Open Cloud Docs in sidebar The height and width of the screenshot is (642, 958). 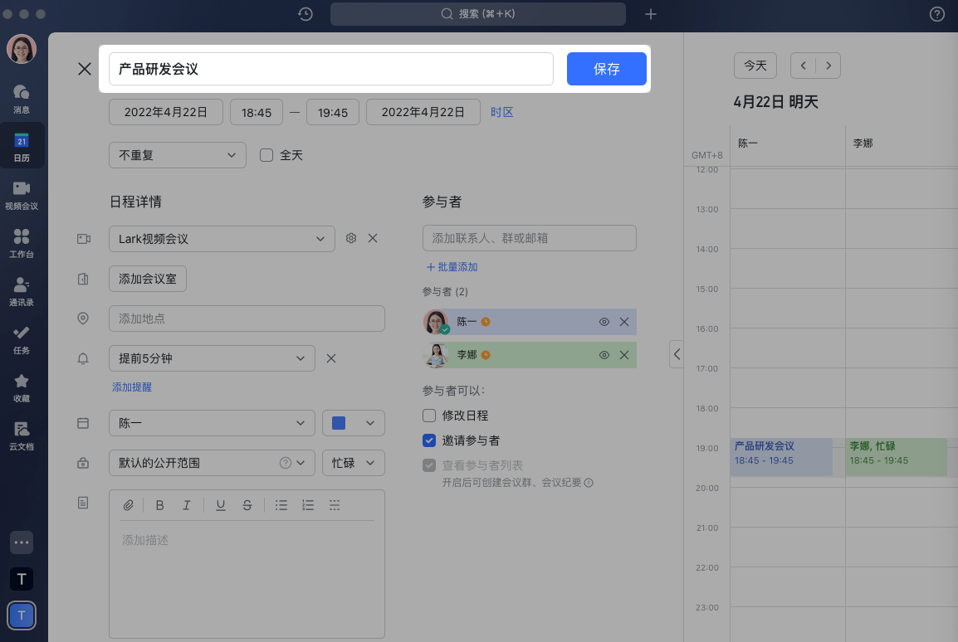22,435
